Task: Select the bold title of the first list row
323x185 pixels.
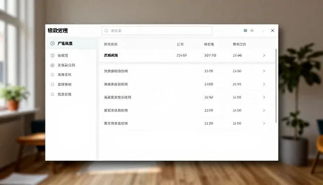Action: [111, 55]
